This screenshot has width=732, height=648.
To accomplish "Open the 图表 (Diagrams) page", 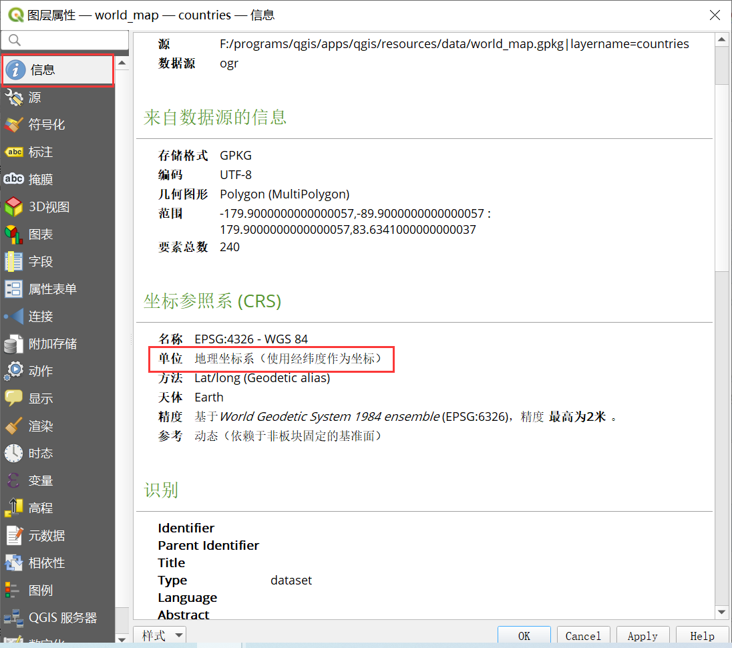I will [x=58, y=234].
